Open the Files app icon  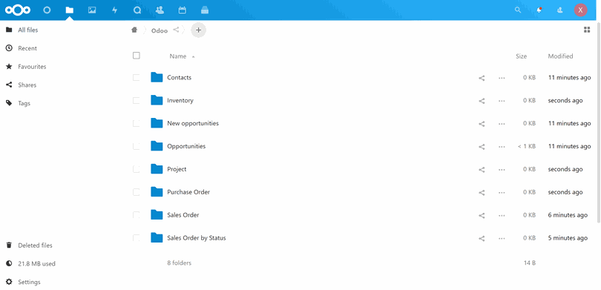pyautogui.click(x=70, y=10)
